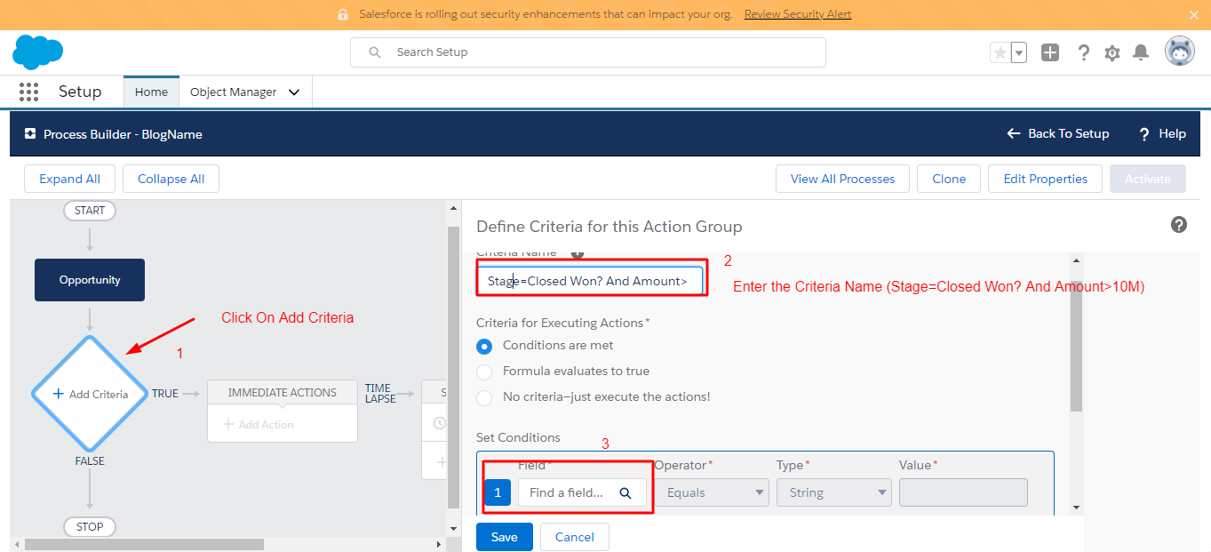This screenshot has width=1211, height=552.
Task: Open View All Processes
Action: pos(842,179)
